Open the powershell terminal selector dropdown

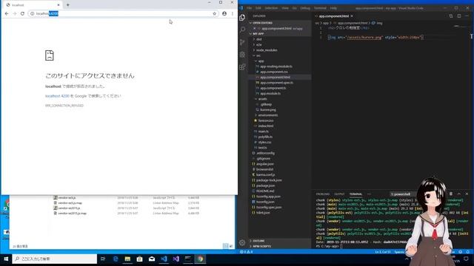click(x=403, y=194)
